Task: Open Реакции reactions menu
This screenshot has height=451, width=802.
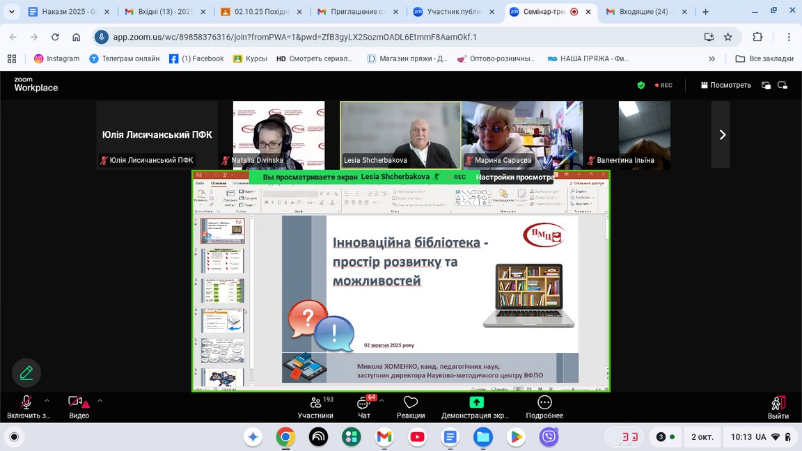Action: click(x=411, y=406)
